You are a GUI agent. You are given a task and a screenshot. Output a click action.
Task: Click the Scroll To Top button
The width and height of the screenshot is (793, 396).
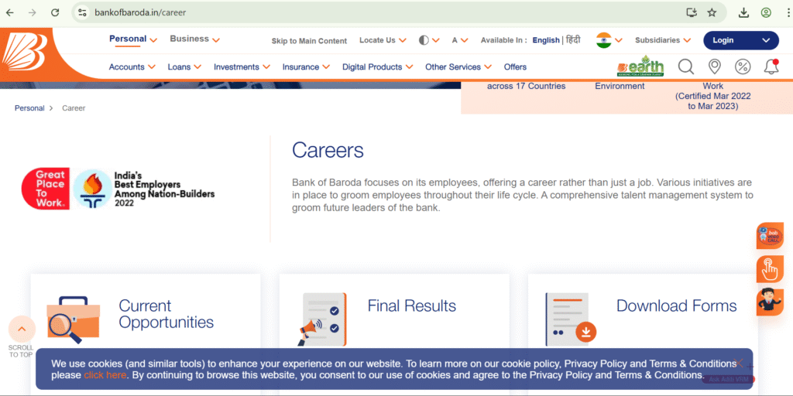tap(22, 329)
